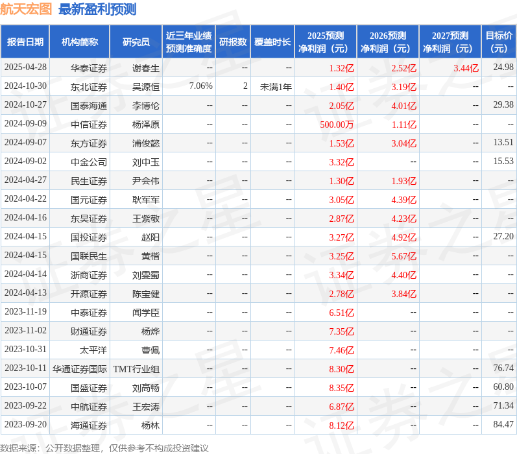The image size is (517, 454).
Task: Click the 研报数 column header
Action: 233,42
